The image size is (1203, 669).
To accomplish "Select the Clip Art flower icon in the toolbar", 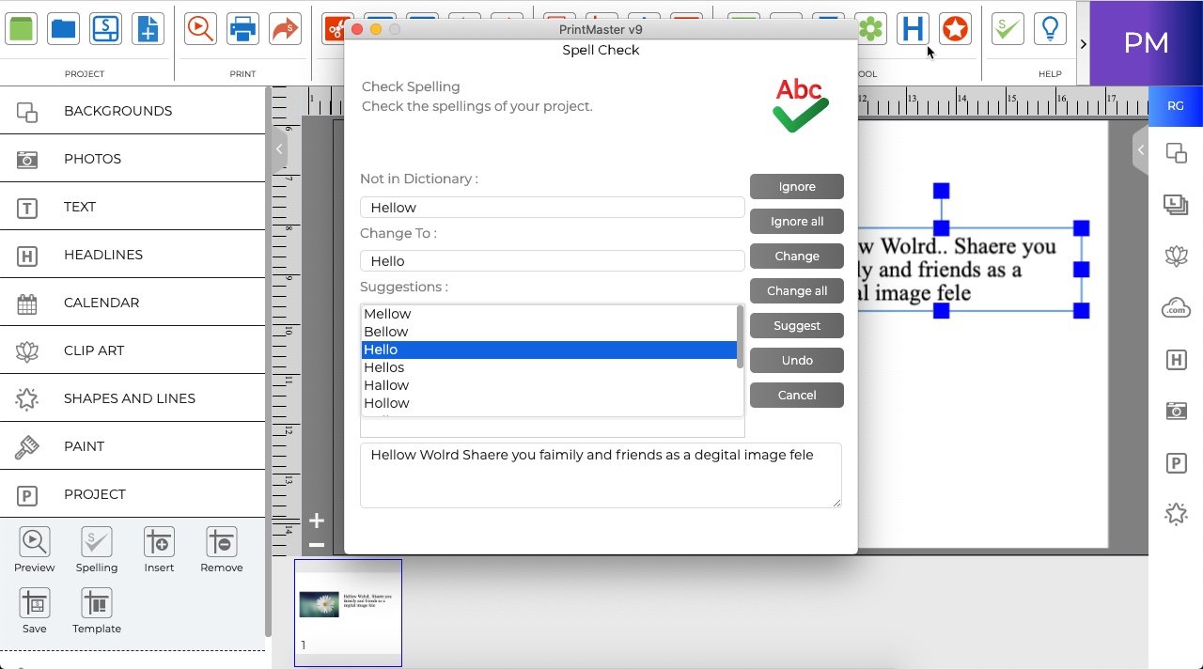I will 870,28.
